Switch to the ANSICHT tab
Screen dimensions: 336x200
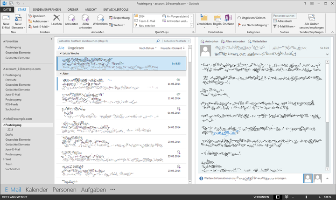click(x=91, y=9)
